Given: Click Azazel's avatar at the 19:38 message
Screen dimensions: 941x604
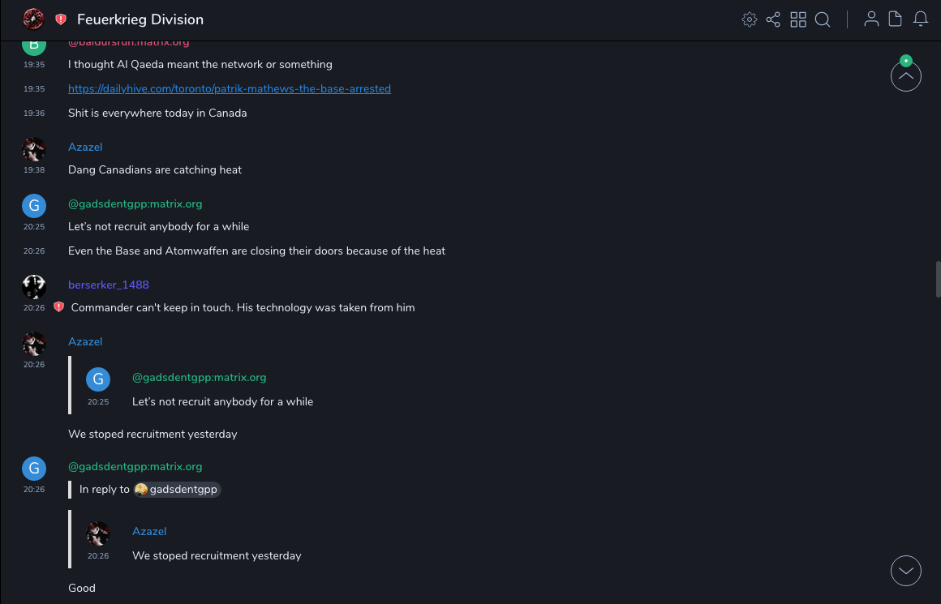Looking at the screenshot, I should point(33,148).
